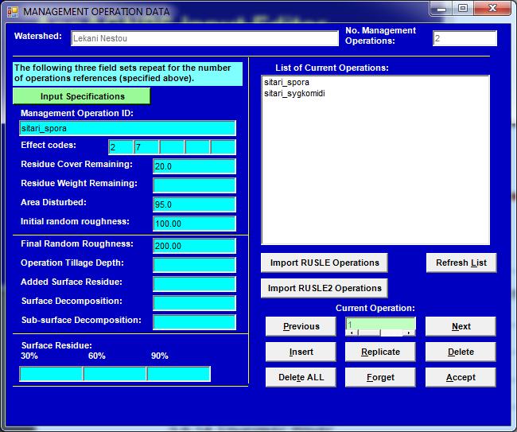Go to the Next operation
This screenshot has width=517, height=432.
461,326
